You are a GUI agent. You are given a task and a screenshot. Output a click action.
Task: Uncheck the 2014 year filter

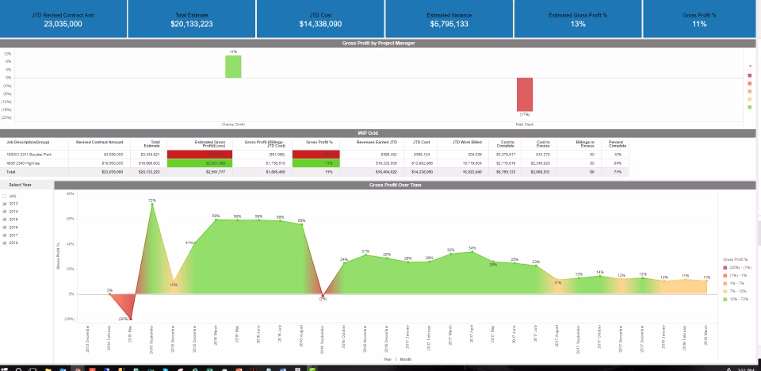pyautogui.click(x=5, y=212)
